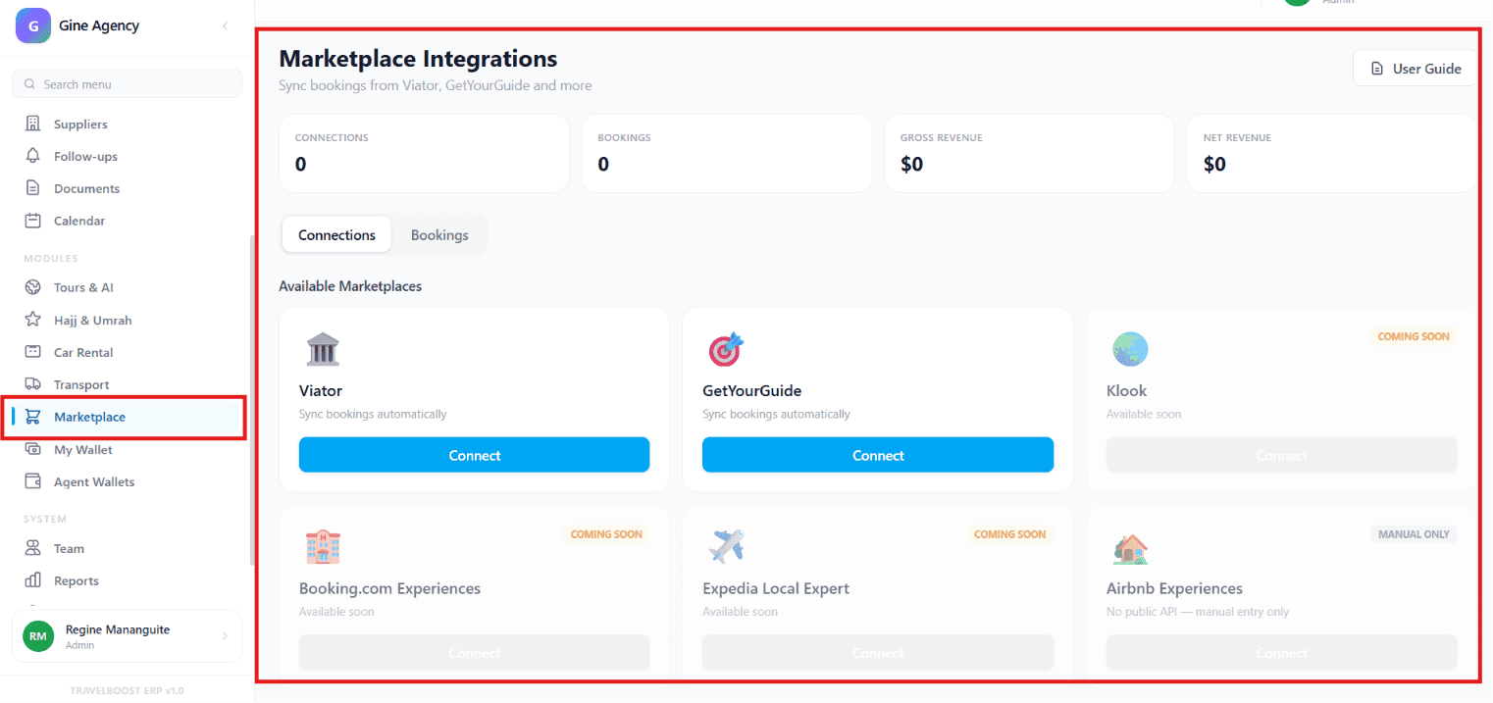The height and width of the screenshot is (703, 1493).
Task: Click the Gross Revenue stat card
Action: tap(1029, 153)
